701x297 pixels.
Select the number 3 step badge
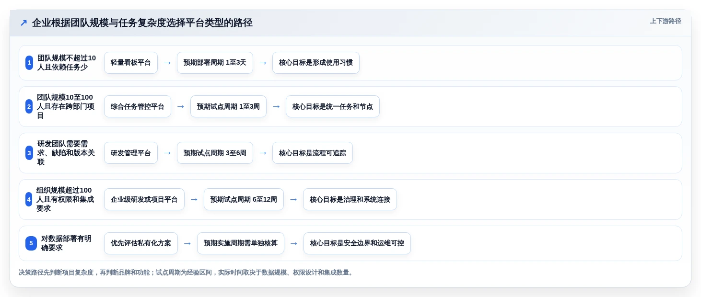(x=29, y=153)
